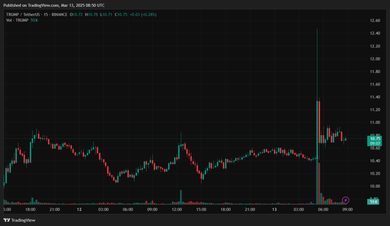Click the green 10.75 current price tag
The width and height of the screenshot is (390, 226).
pyautogui.click(x=373, y=139)
